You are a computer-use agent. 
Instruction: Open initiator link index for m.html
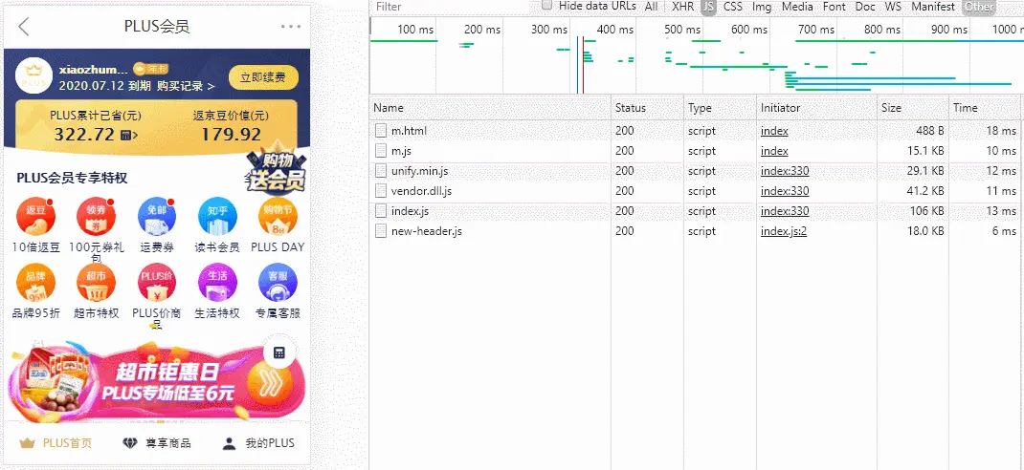[774, 131]
